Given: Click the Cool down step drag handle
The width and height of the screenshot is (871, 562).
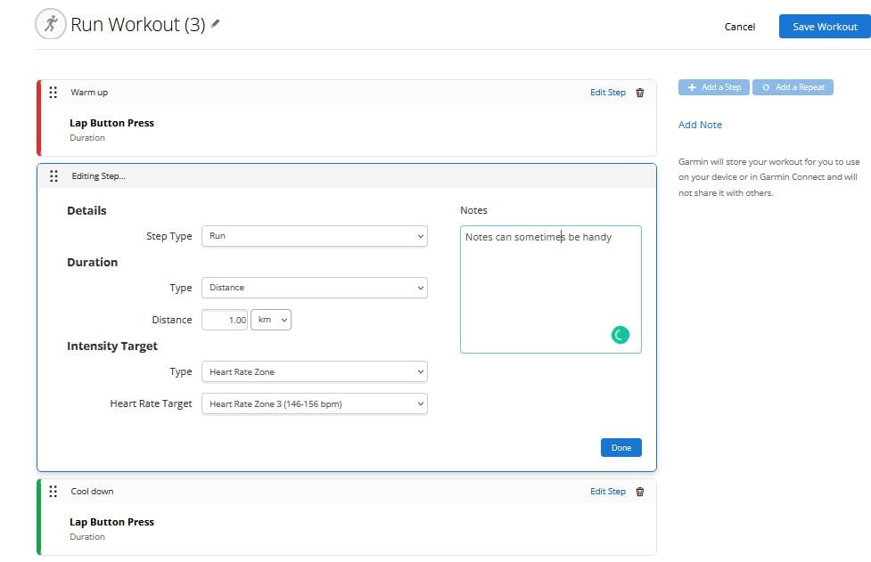Looking at the screenshot, I should click(x=53, y=492).
